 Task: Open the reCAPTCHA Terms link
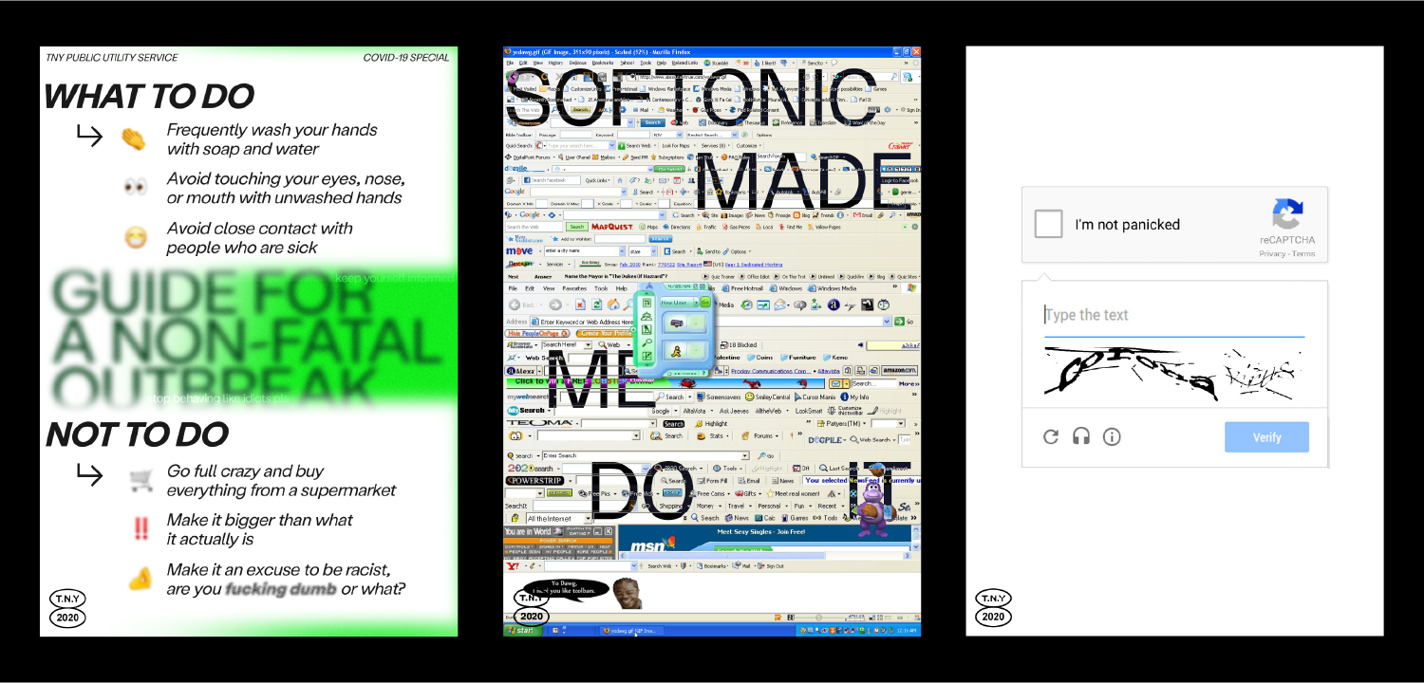[1303, 253]
